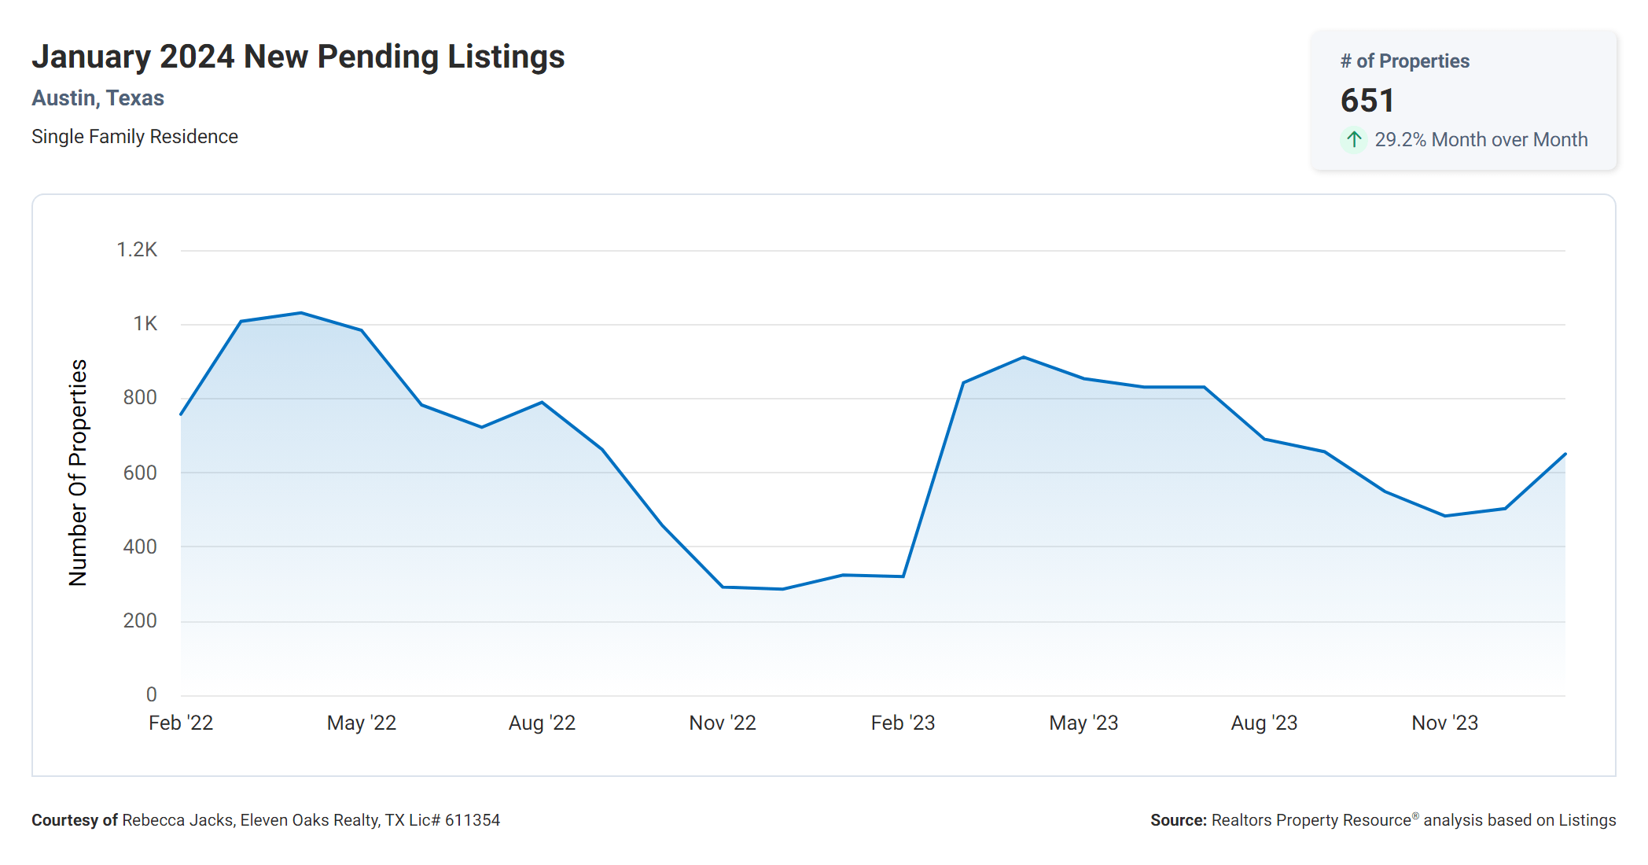Click the 651 properties count

pyautogui.click(x=1367, y=101)
